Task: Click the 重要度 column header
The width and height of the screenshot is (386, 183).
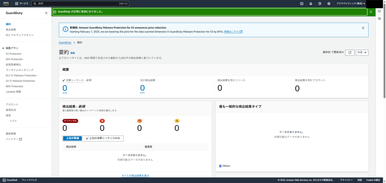Action: pos(149,147)
